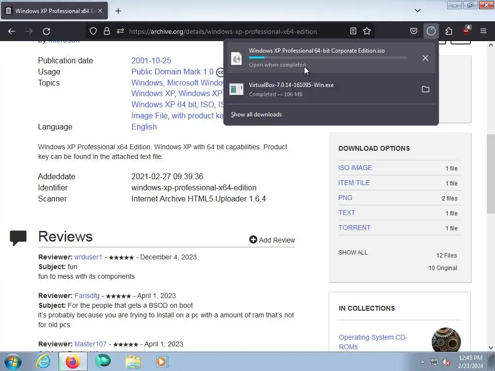The image size is (495, 371).
Task: Open the Image File topic link
Action: coord(149,116)
